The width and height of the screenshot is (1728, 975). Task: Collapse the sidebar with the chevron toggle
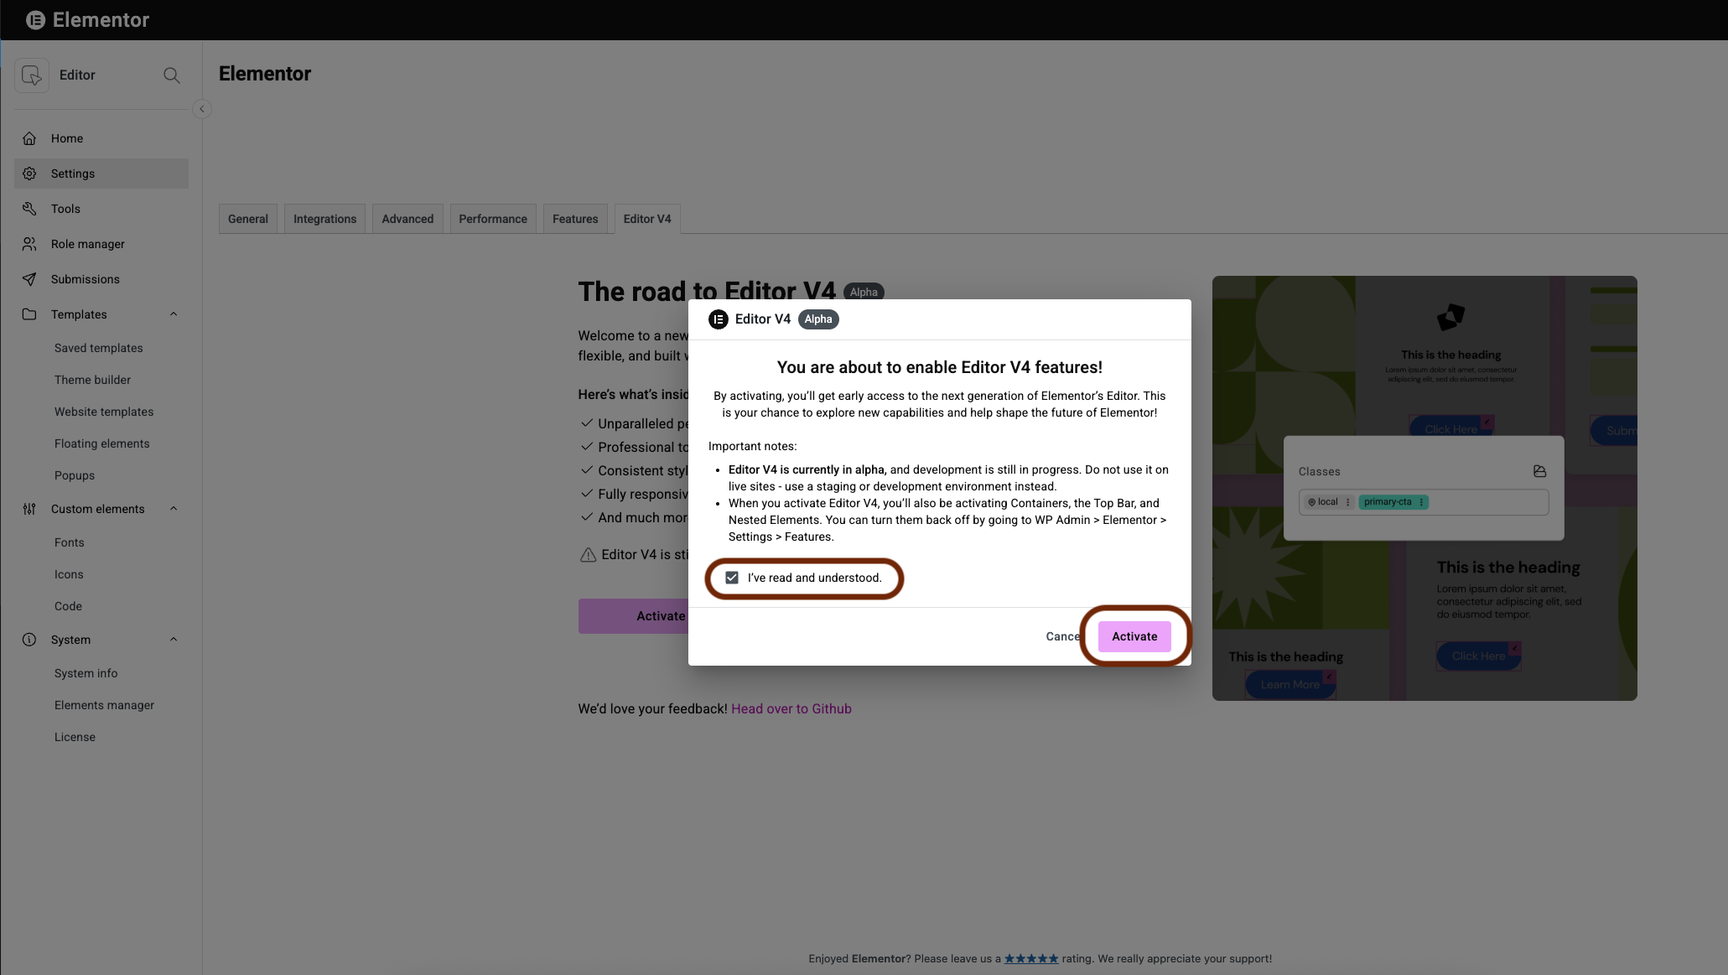202,109
